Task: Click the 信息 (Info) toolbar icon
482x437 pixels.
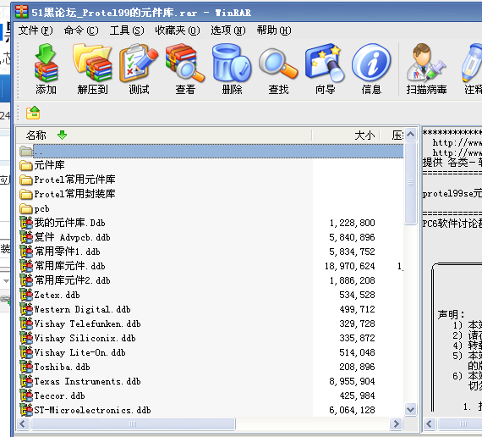Action: tap(371, 69)
